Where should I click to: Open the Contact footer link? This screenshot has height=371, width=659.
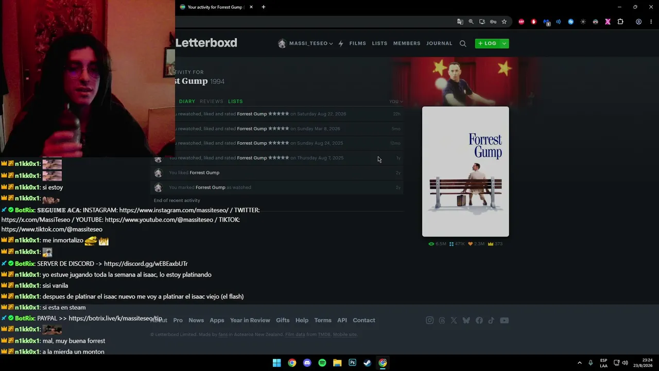pyautogui.click(x=364, y=321)
